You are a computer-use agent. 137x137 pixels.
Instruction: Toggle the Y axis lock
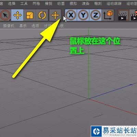tap(83, 15)
